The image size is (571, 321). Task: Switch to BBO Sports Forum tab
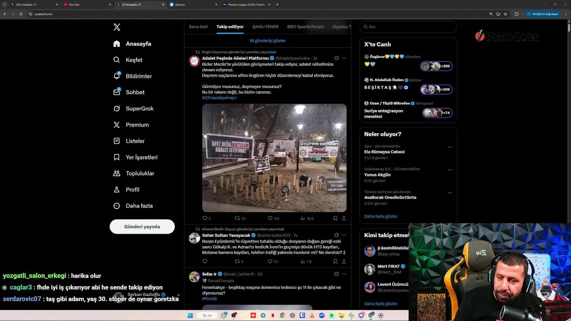pyautogui.click(x=306, y=27)
